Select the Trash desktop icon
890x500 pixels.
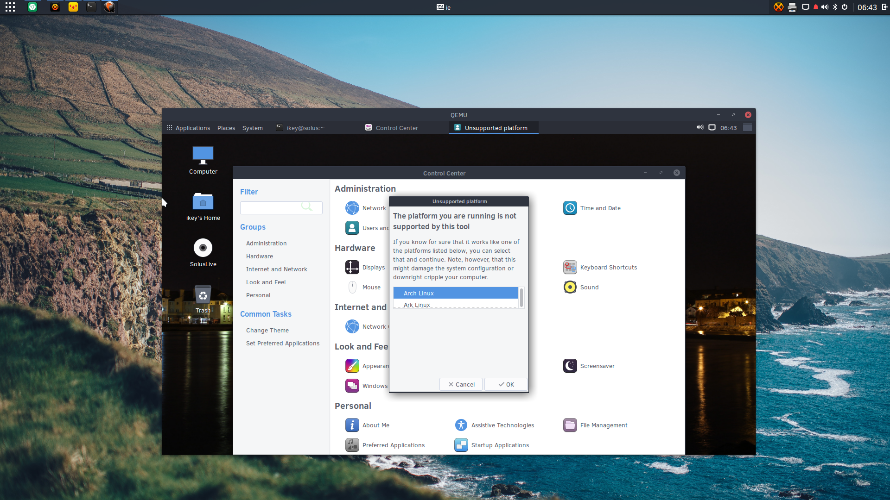coord(203,295)
